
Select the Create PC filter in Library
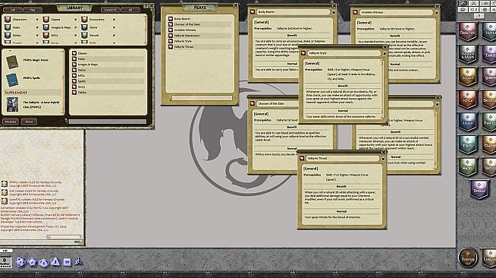pyautogui.click(x=111, y=10)
